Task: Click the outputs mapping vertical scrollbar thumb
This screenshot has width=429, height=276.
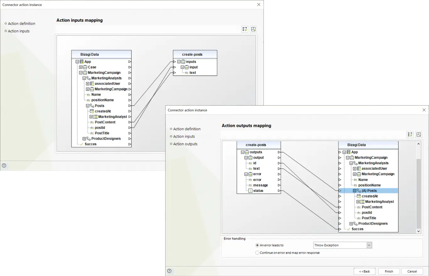Action: 418,194
